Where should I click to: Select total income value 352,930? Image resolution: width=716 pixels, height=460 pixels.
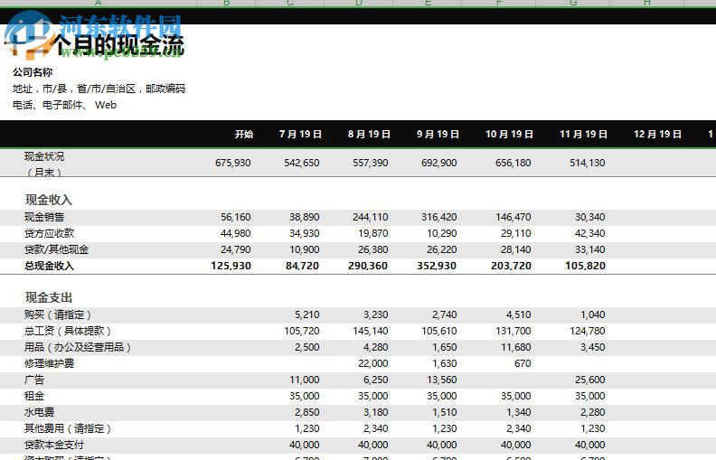pyautogui.click(x=437, y=266)
